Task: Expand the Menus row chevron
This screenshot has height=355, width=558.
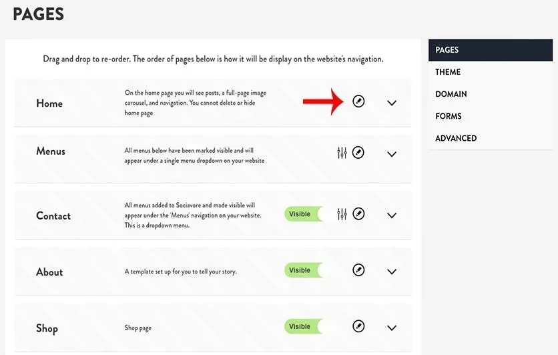Action: tap(391, 154)
